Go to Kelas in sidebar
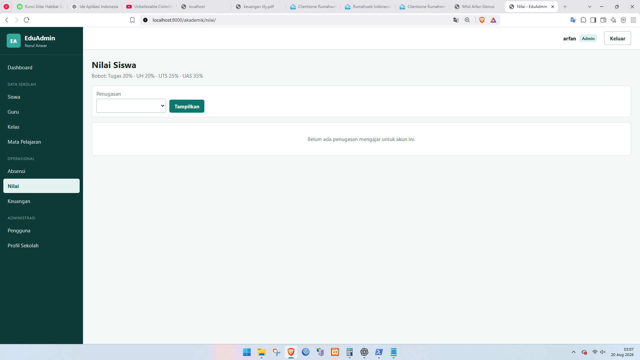The width and height of the screenshot is (640, 360). [41, 127]
